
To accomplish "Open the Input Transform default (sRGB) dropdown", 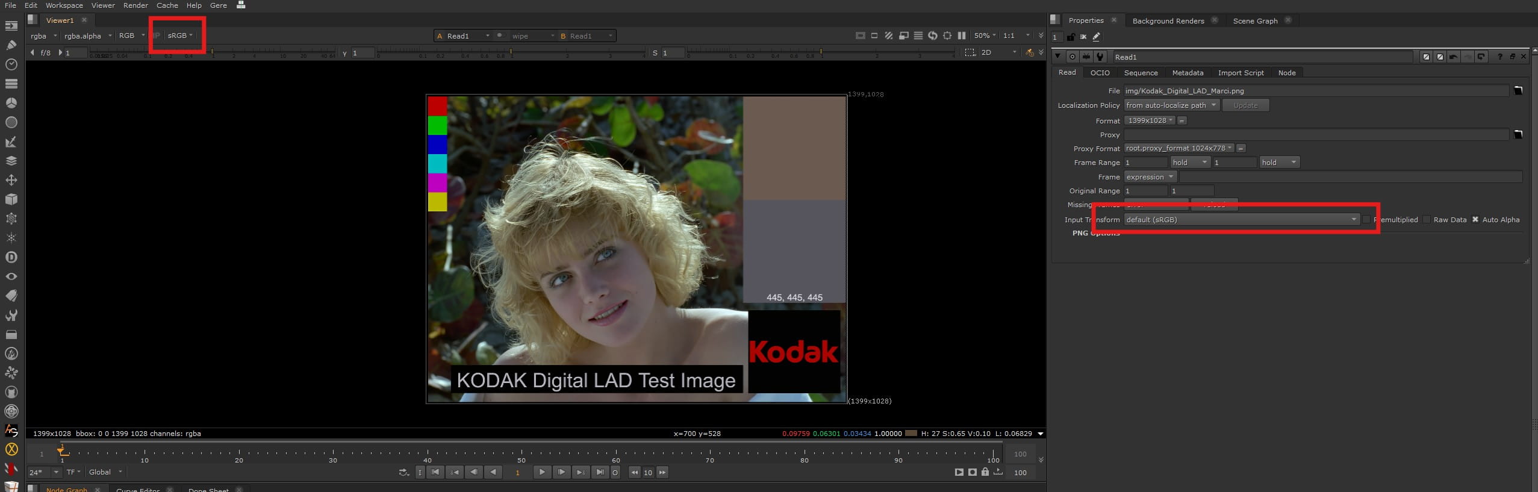I will tap(1242, 220).
